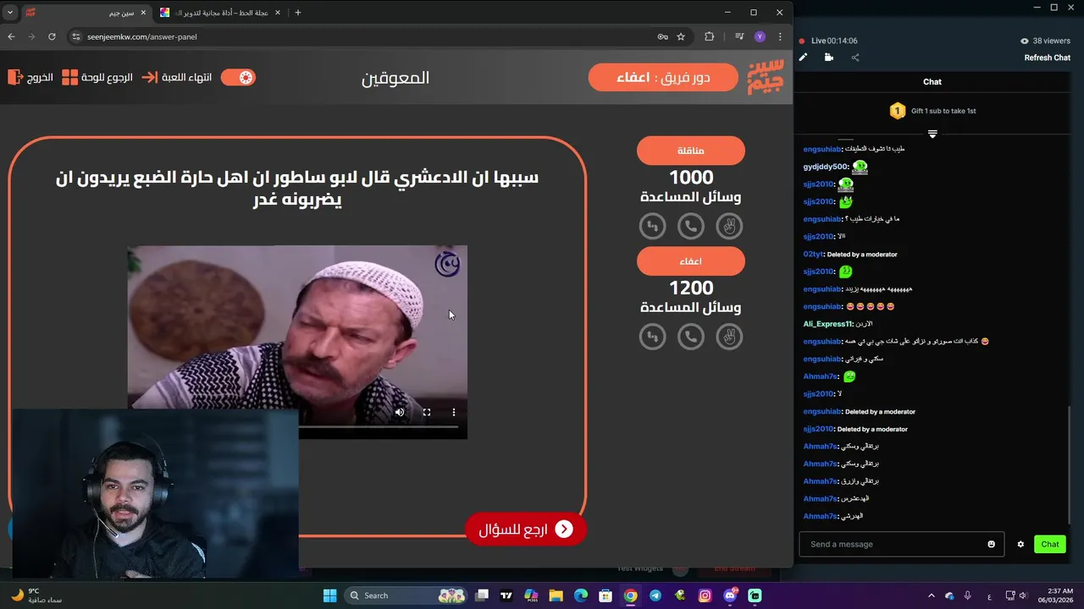The height and width of the screenshot is (609, 1084).
Task: Click the taskbar Search box
Action: pos(405,595)
